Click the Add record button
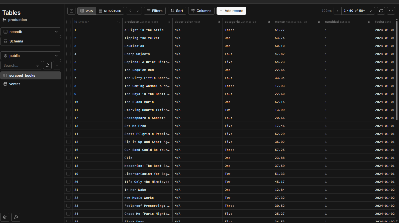The width and height of the screenshot is (399, 223). [231, 11]
